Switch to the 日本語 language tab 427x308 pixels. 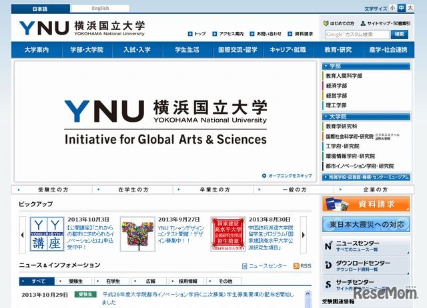pyautogui.click(x=40, y=9)
